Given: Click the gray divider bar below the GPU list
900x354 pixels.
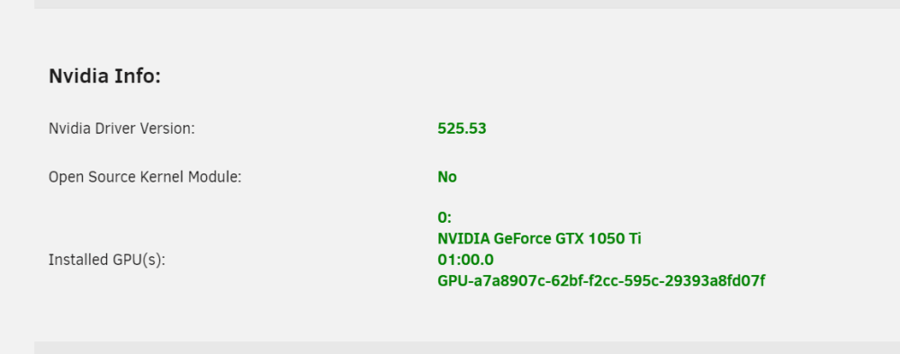Looking at the screenshot, I should (467, 348).
